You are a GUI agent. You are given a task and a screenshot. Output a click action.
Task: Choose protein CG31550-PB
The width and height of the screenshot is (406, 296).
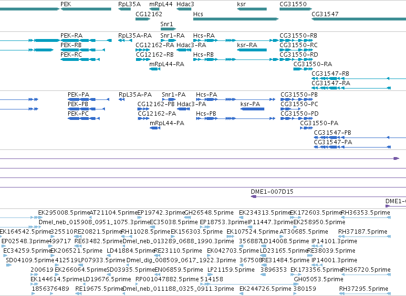click(x=297, y=99)
